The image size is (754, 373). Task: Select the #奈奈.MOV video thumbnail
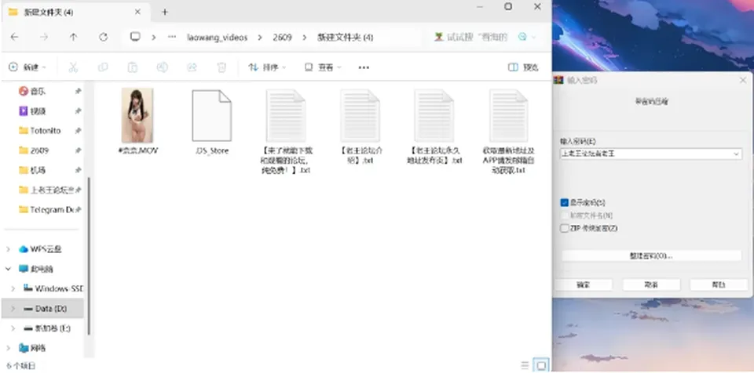point(137,115)
